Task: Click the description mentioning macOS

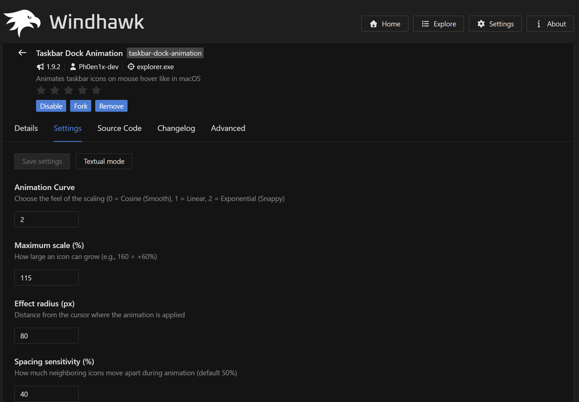Action: pos(118,78)
